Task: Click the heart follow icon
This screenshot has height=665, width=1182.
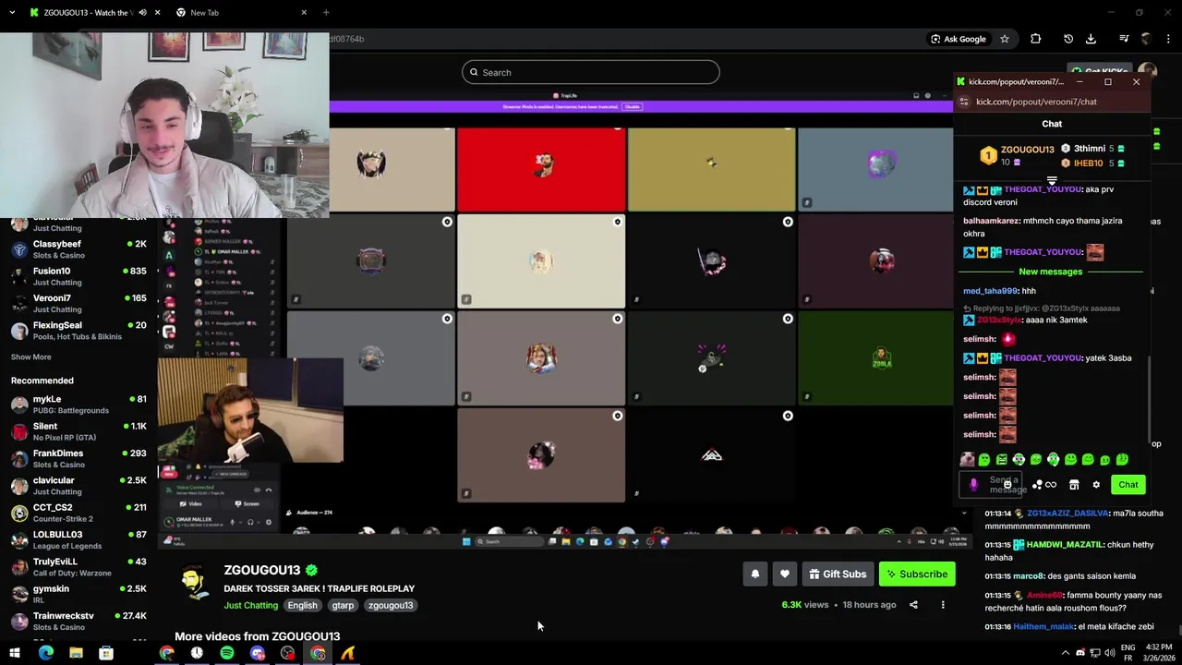Action: pos(785,574)
